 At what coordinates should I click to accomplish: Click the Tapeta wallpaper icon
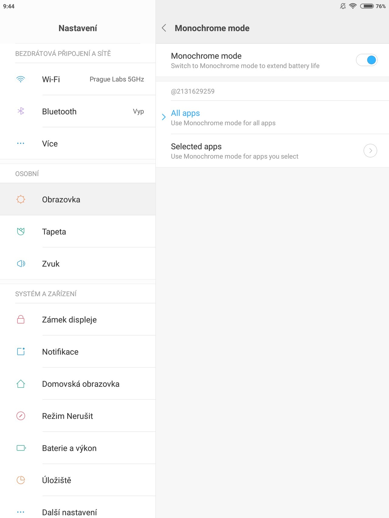click(x=20, y=232)
